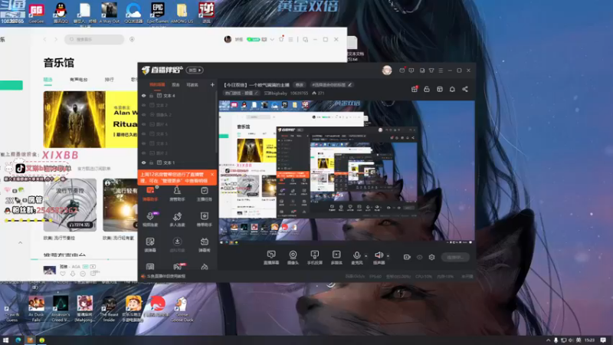Click the music search input field

click(x=94, y=39)
